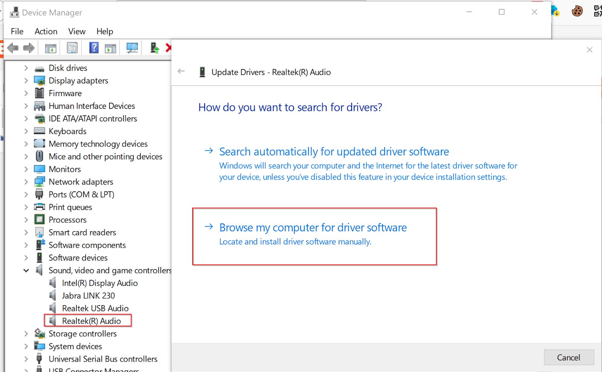The image size is (602, 372).
Task: Click the Print queues printer icon
Action: click(x=40, y=207)
